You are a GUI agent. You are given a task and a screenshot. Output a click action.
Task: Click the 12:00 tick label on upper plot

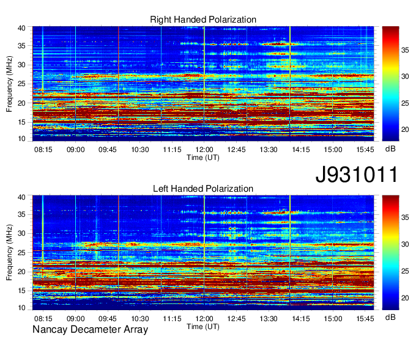click(204, 150)
